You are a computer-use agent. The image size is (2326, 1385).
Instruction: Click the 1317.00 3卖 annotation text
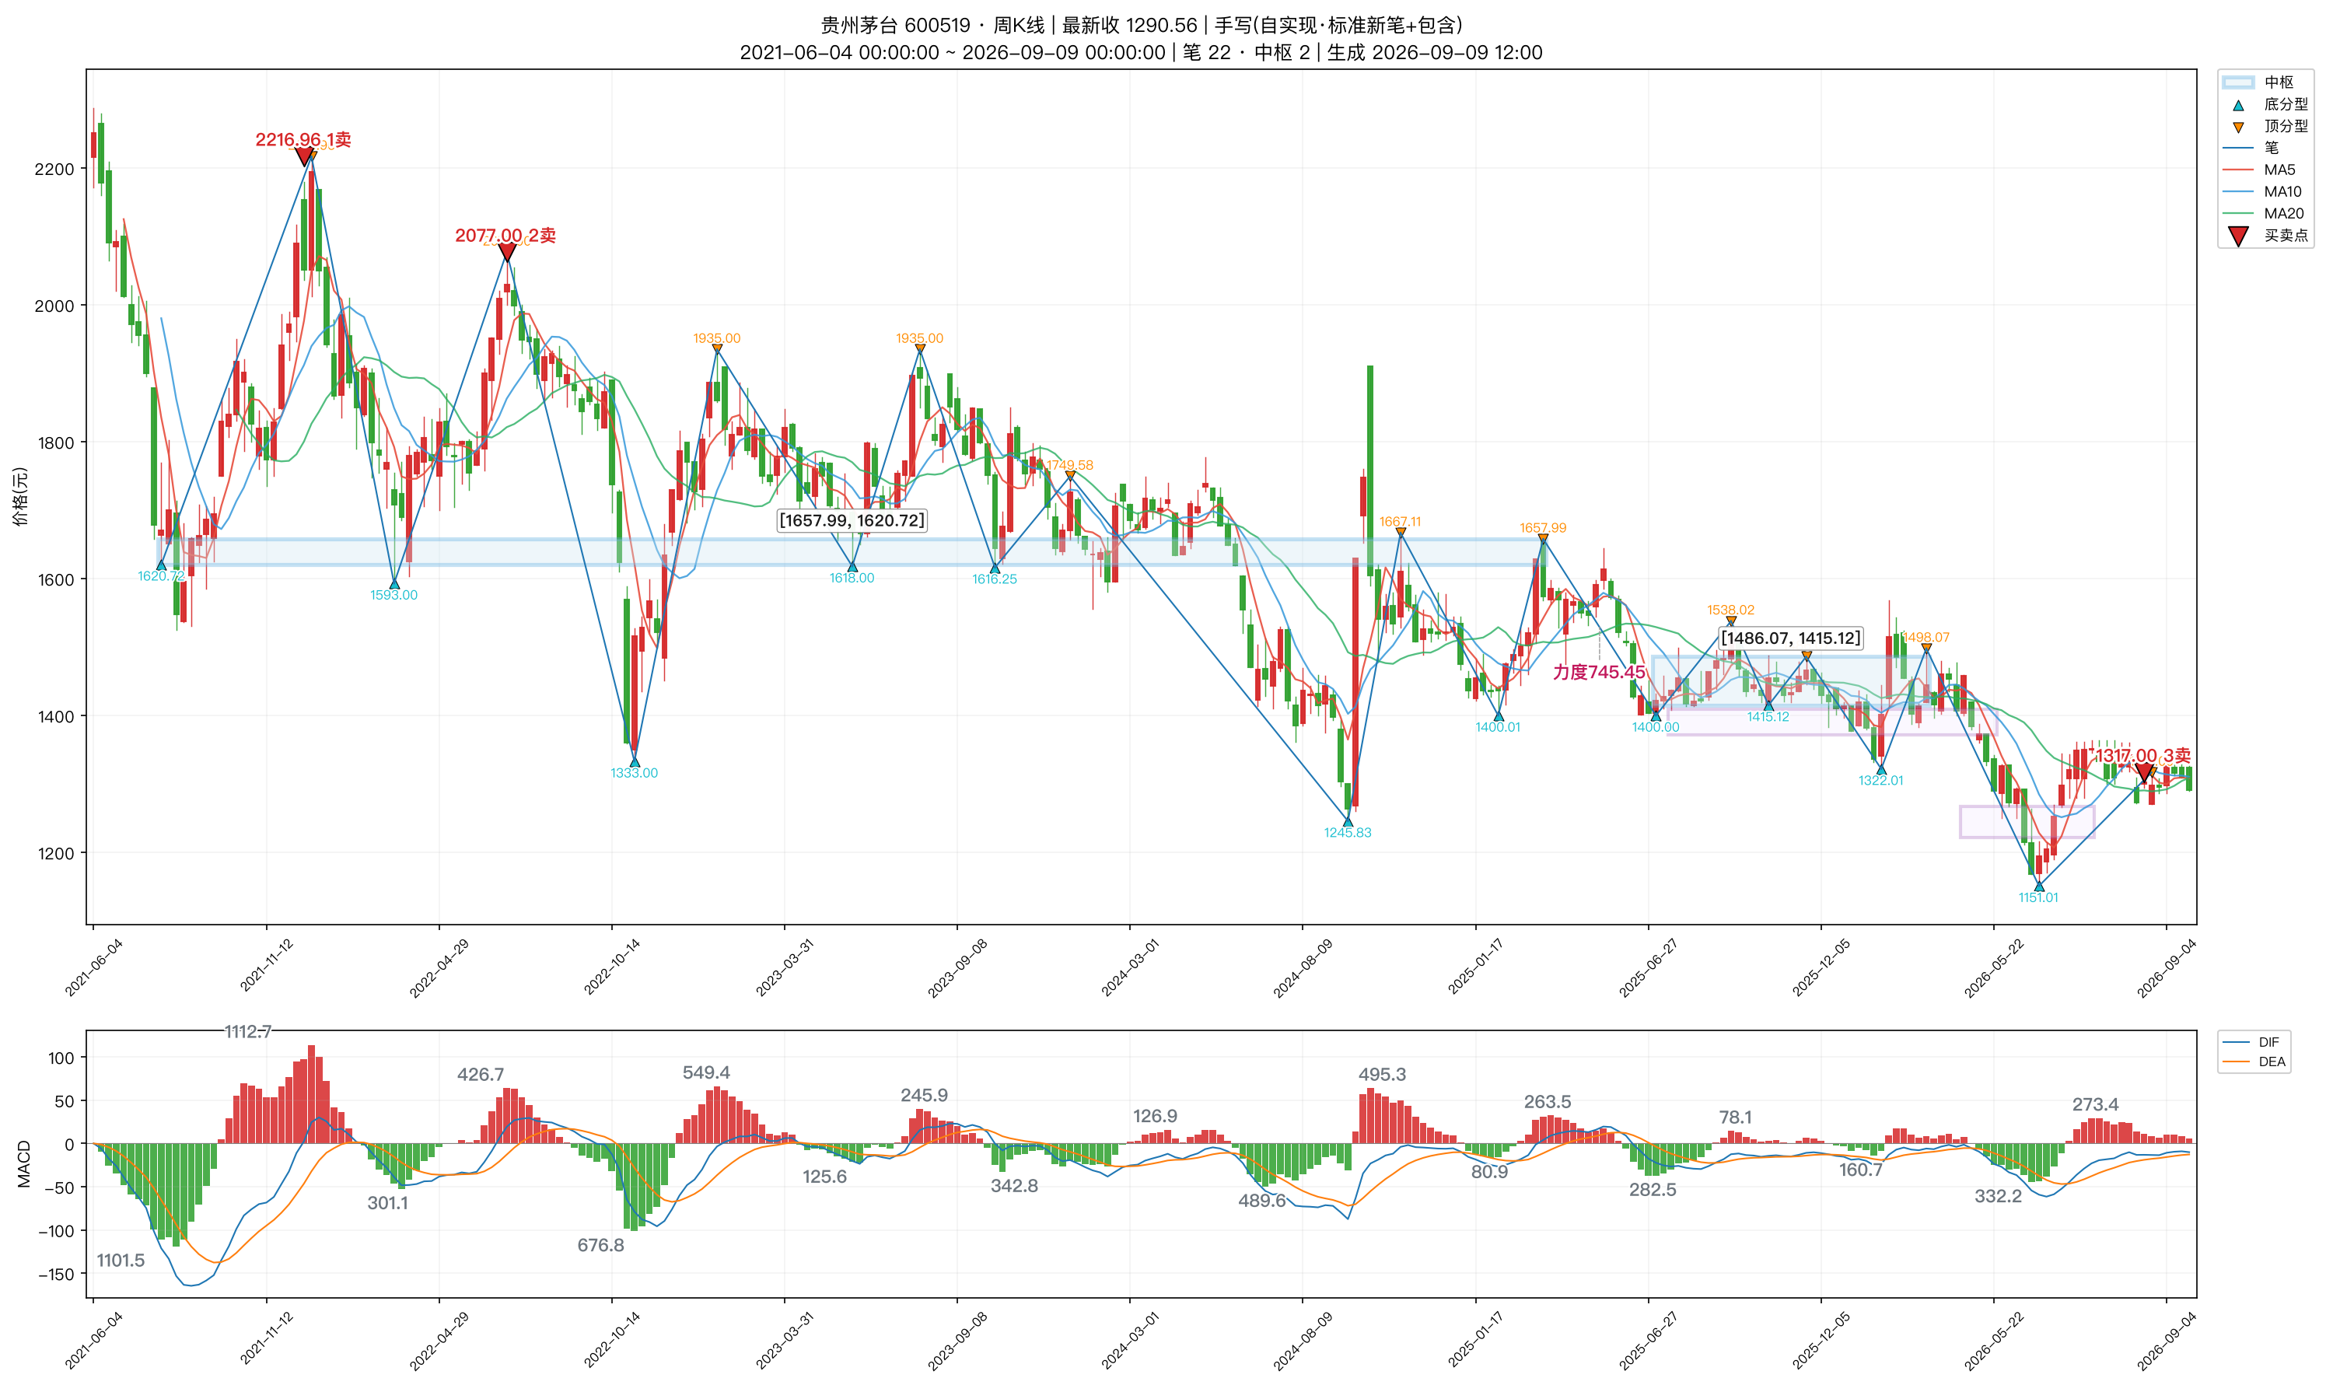point(2144,755)
